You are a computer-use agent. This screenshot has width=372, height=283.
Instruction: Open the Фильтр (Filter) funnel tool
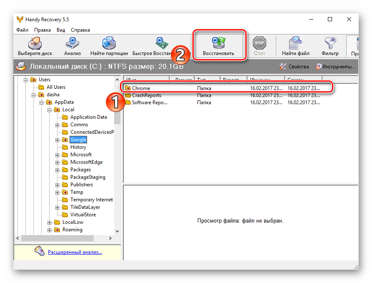point(330,46)
